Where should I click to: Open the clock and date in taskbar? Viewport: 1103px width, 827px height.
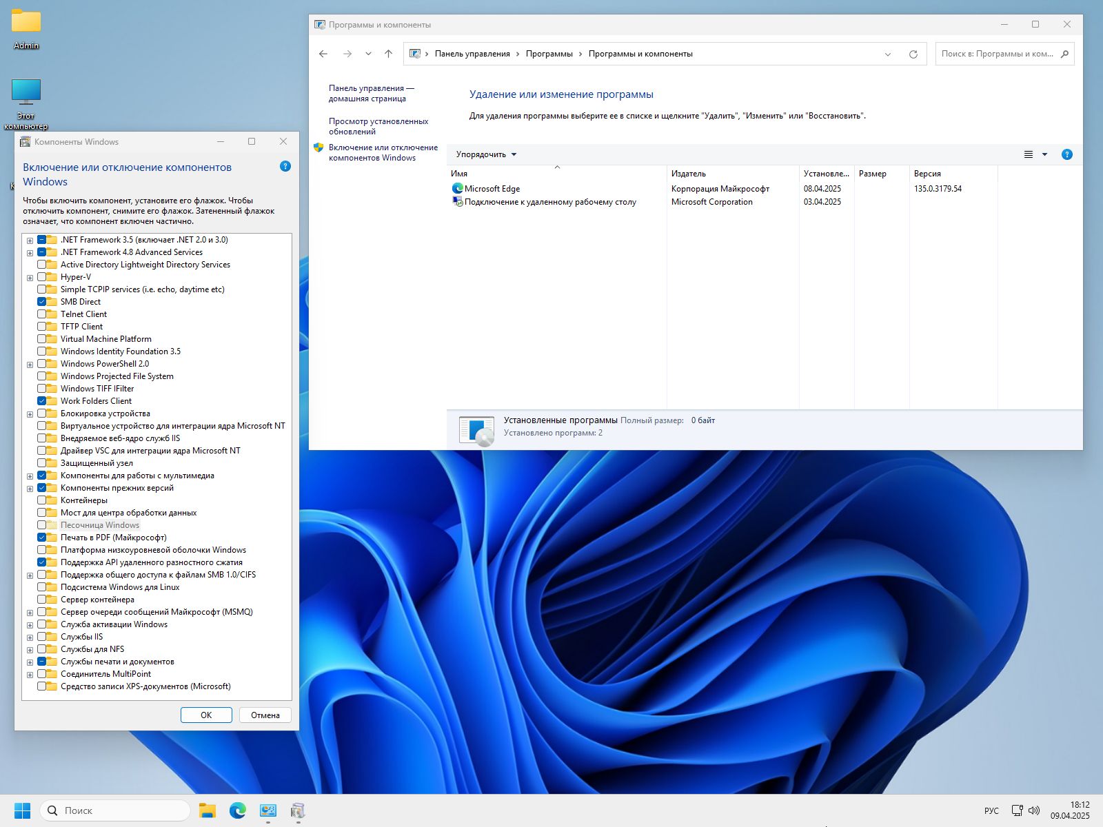pyautogui.click(x=1070, y=810)
